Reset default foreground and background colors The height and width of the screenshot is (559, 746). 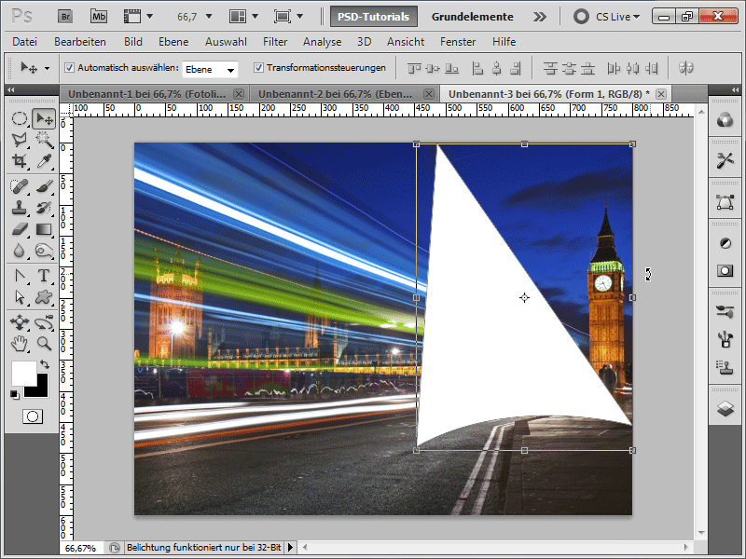pos(15,394)
